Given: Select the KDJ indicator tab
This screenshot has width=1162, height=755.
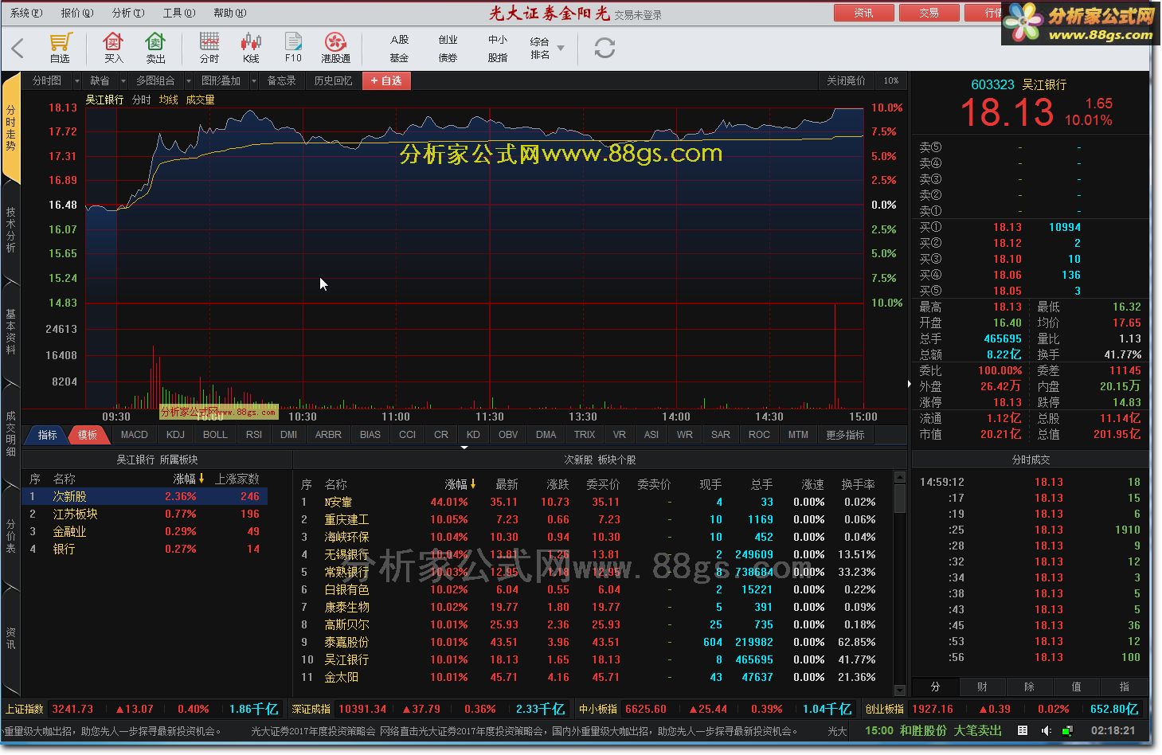Looking at the screenshot, I should (175, 435).
